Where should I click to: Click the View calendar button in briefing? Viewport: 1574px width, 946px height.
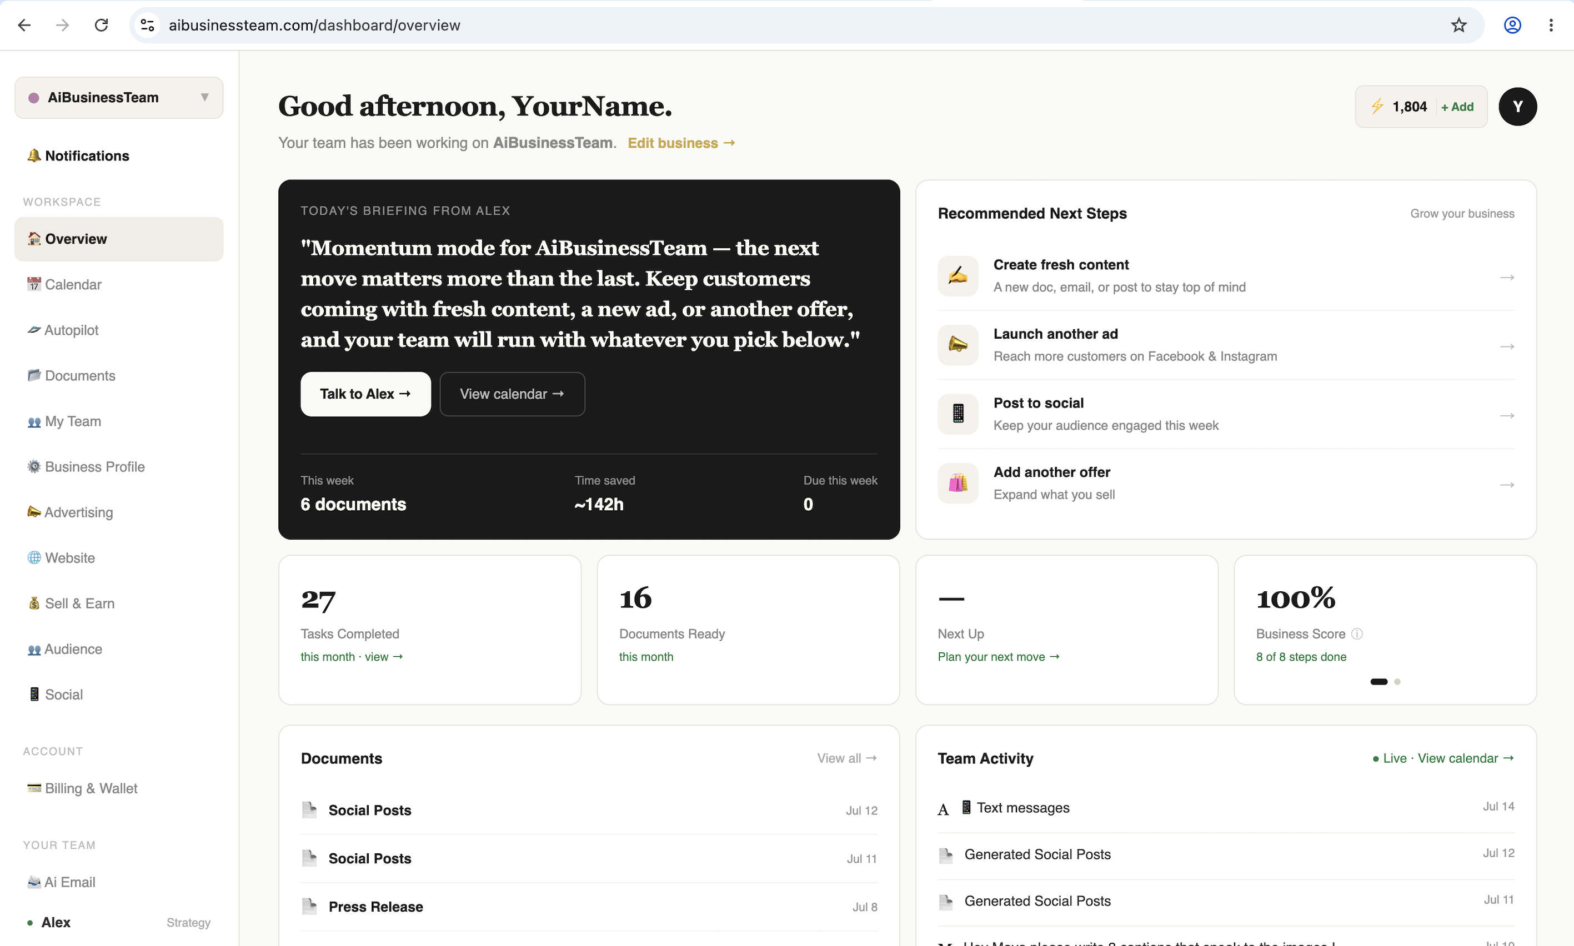click(512, 394)
